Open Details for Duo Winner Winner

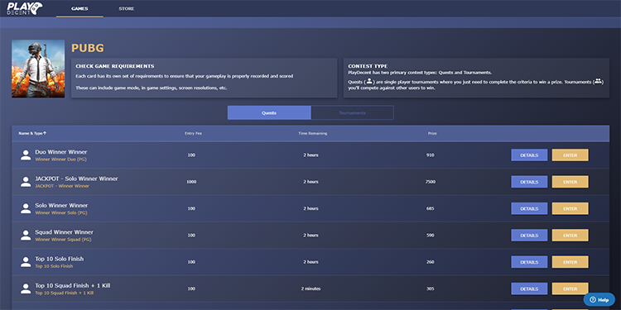[x=529, y=155]
